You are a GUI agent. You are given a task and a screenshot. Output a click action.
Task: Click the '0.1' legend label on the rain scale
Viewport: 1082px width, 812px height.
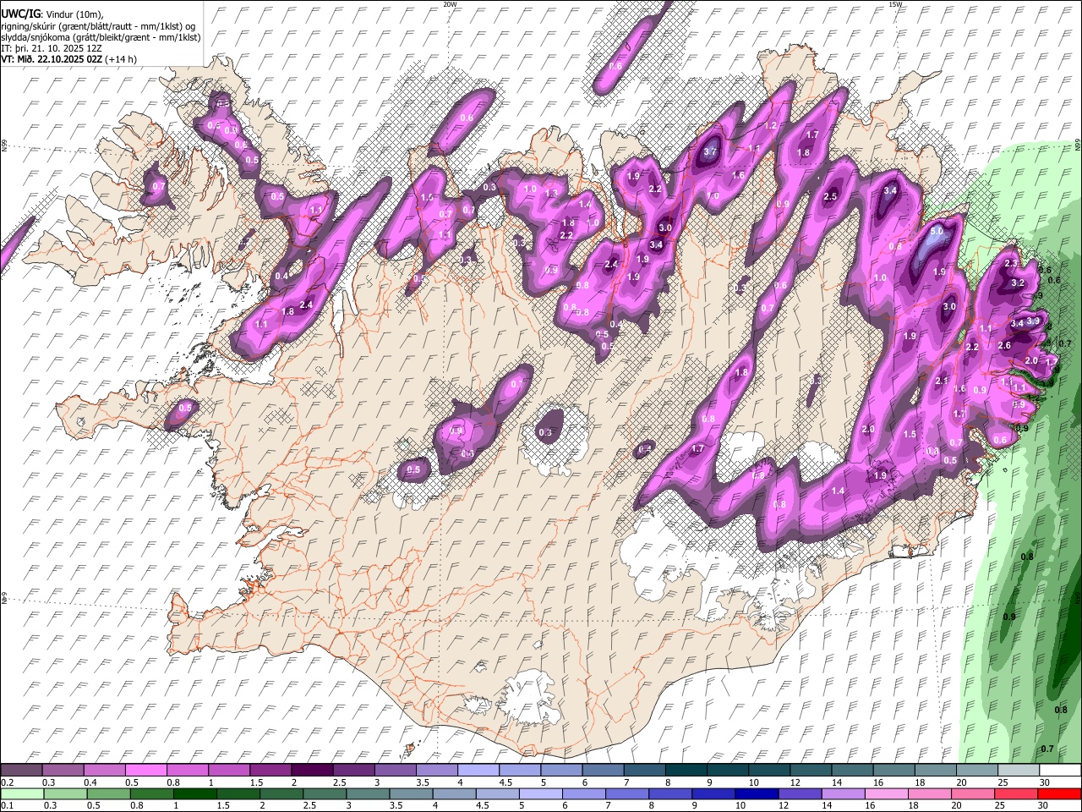point(6,806)
